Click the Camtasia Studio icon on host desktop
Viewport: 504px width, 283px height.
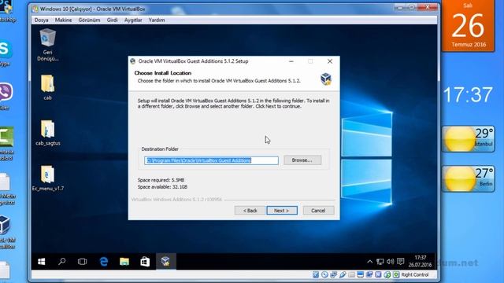pyautogui.click(x=6, y=142)
